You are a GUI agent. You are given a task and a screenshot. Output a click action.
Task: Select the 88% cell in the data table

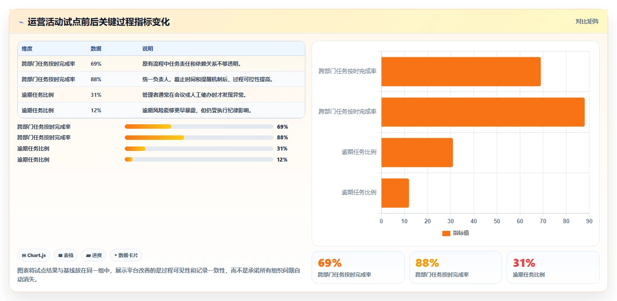pos(96,79)
